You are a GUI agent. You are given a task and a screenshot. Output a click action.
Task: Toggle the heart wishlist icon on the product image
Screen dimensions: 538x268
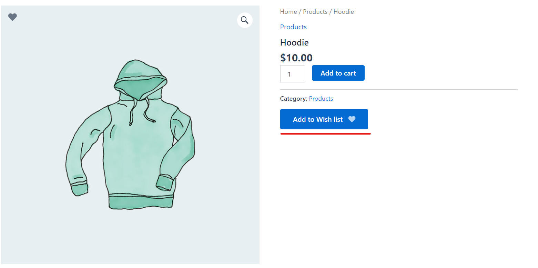pyautogui.click(x=12, y=17)
